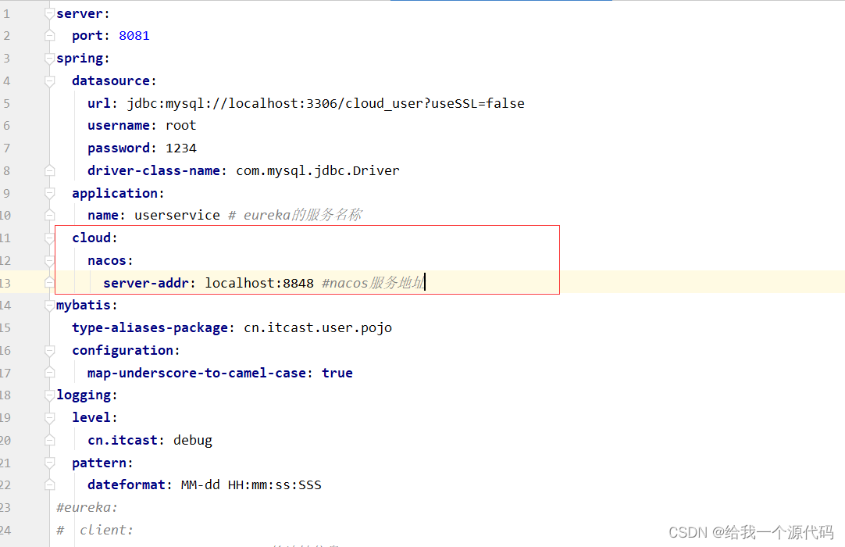This screenshot has width=845, height=547.
Task: Collapse the server block fold arrow
Action: coord(49,13)
